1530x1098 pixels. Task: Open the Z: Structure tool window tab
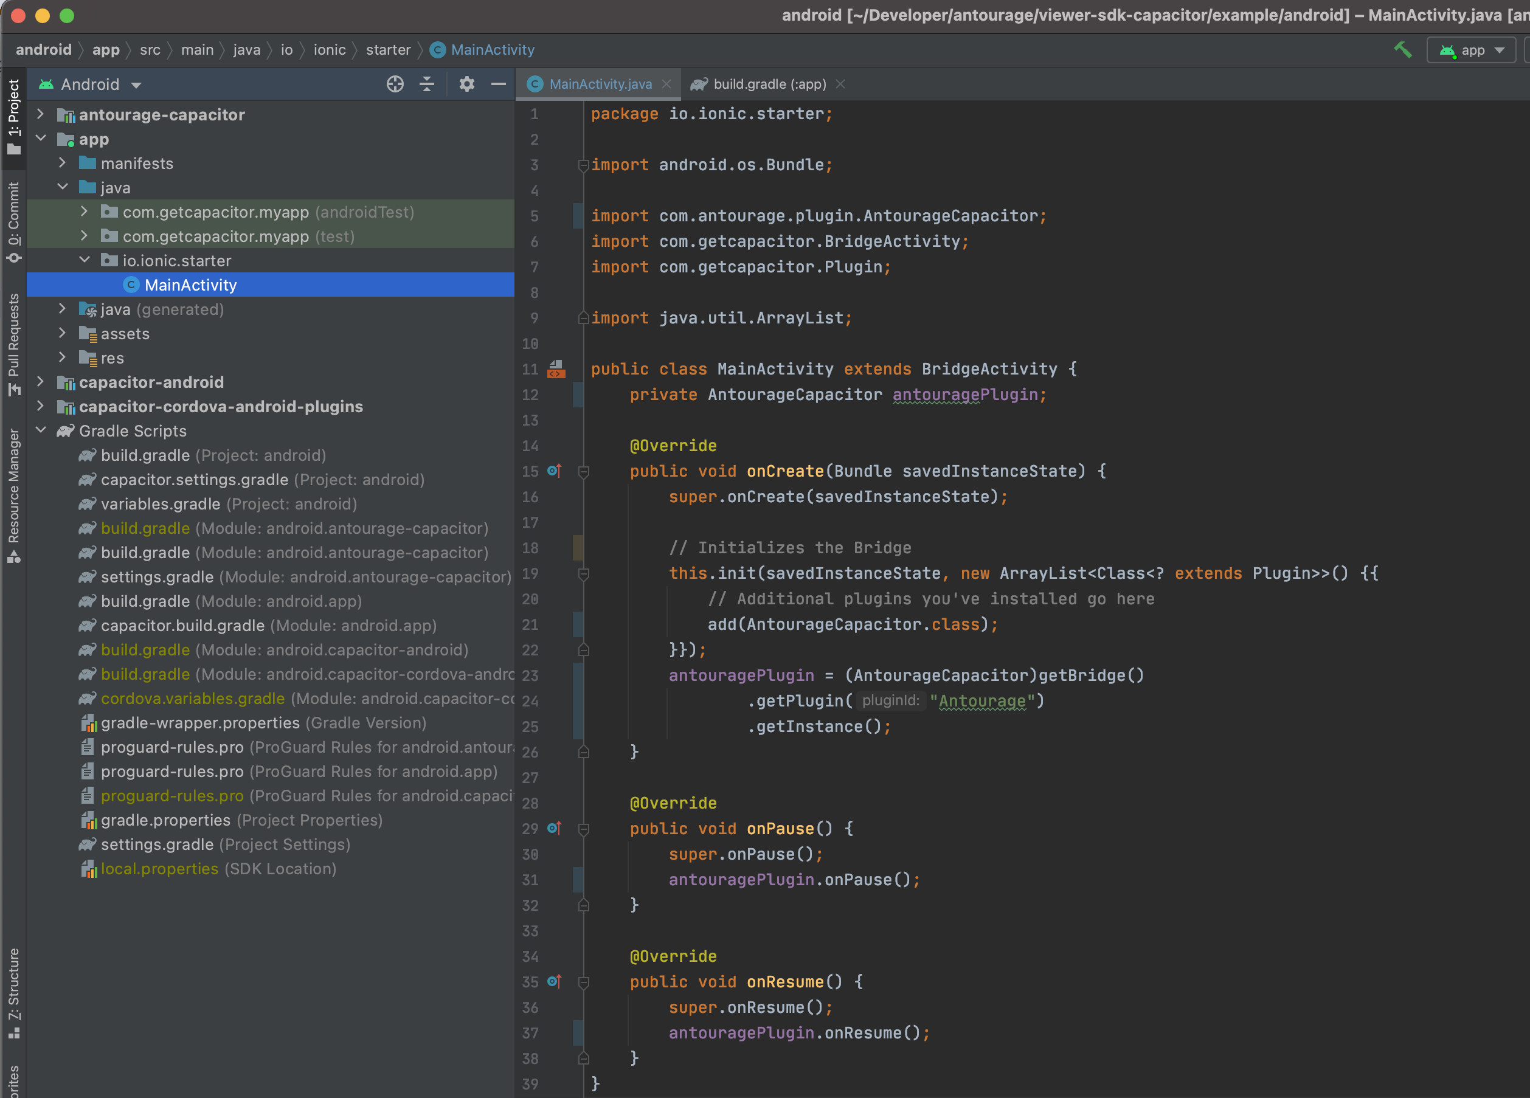point(13,993)
